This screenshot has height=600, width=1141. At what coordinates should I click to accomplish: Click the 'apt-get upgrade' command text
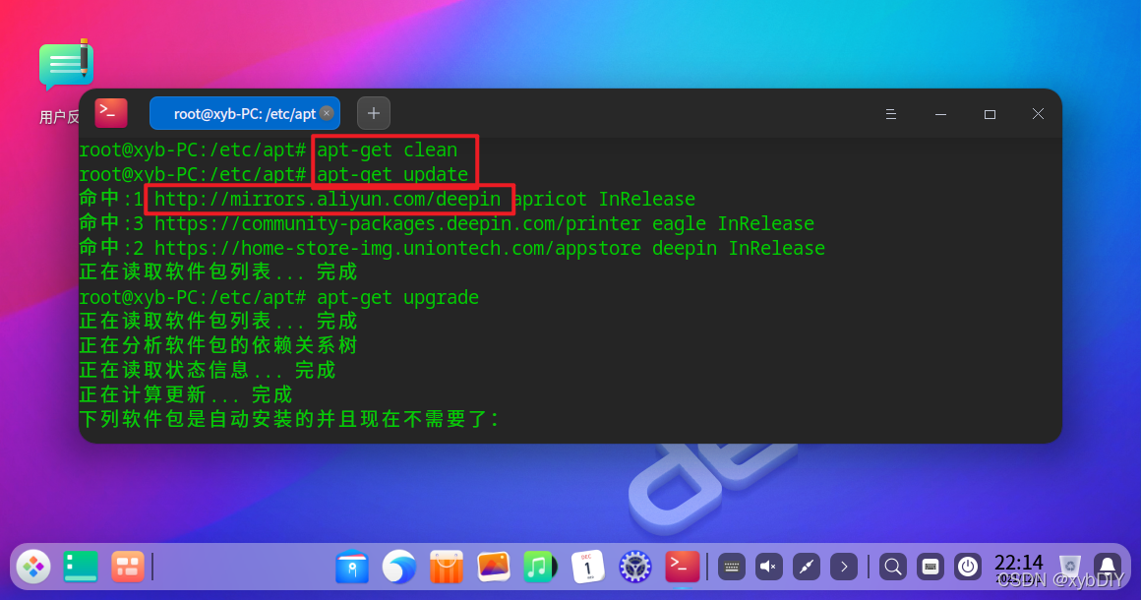pyautogui.click(x=397, y=297)
